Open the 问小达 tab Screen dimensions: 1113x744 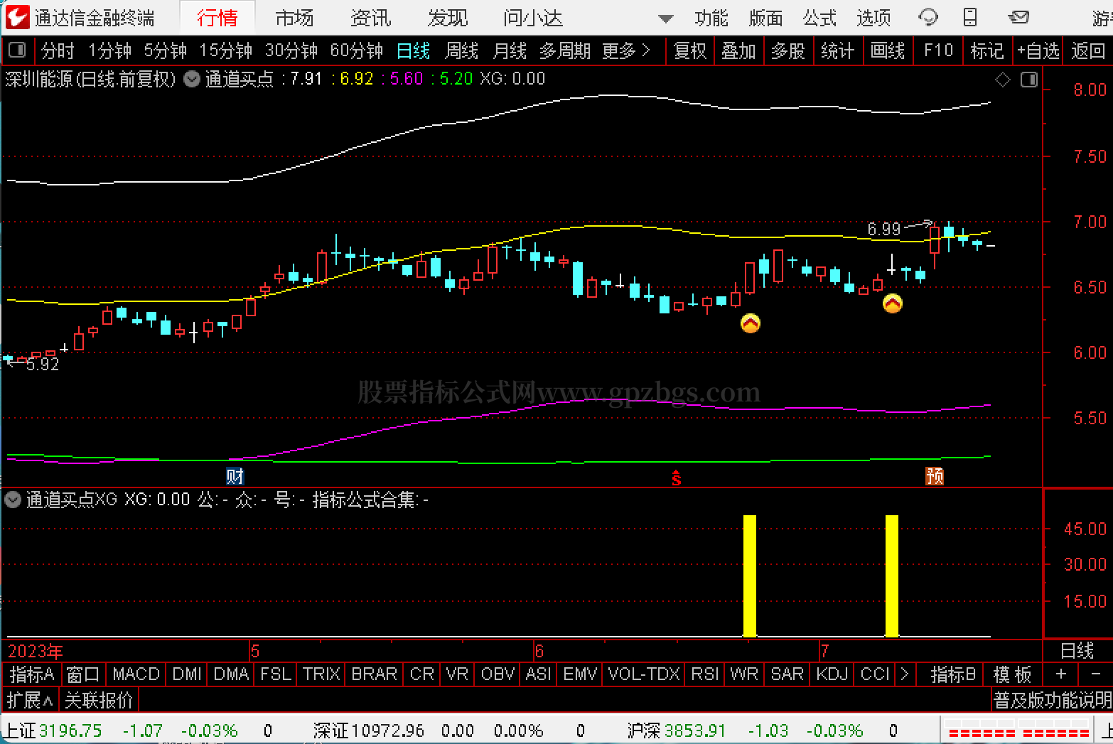click(x=533, y=18)
